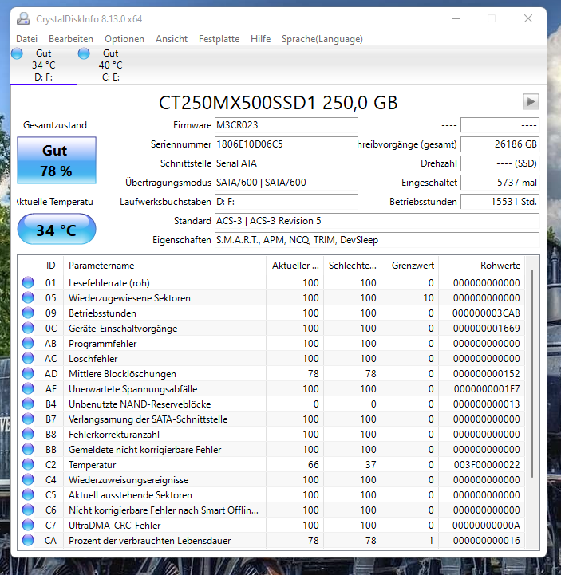Click the Firmware field M3CR023
The height and width of the screenshot is (575, 561).
pos(286,125)
